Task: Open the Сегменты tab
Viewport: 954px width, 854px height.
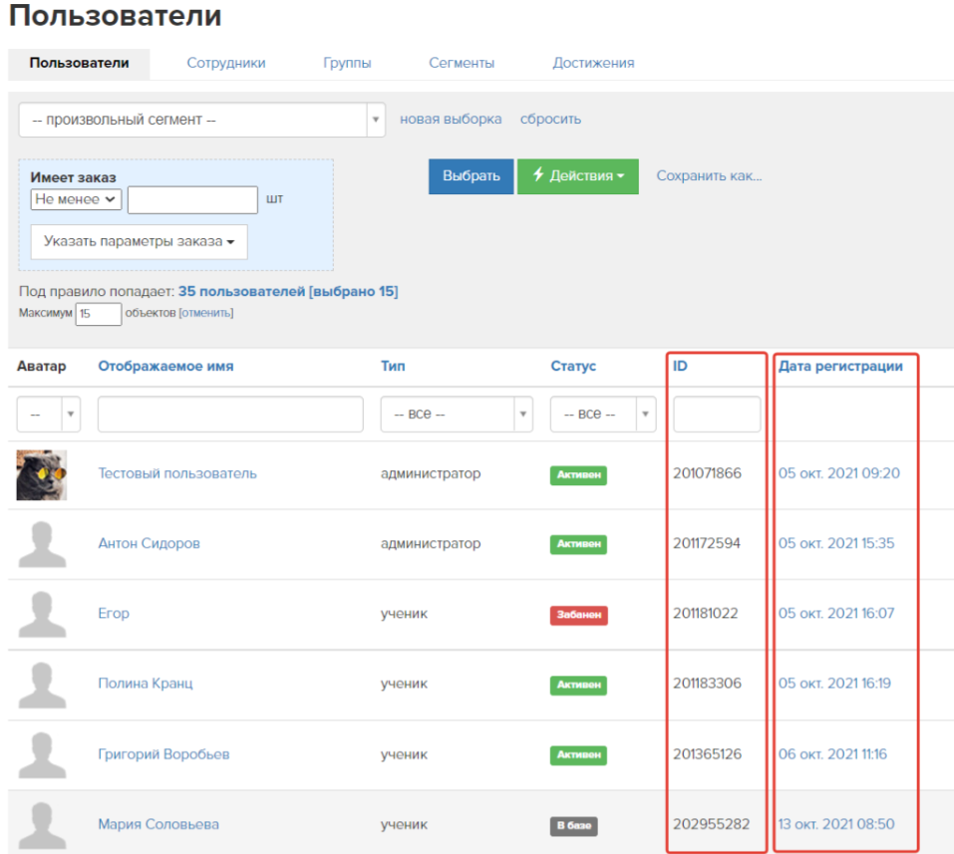Action: [462, 63]
